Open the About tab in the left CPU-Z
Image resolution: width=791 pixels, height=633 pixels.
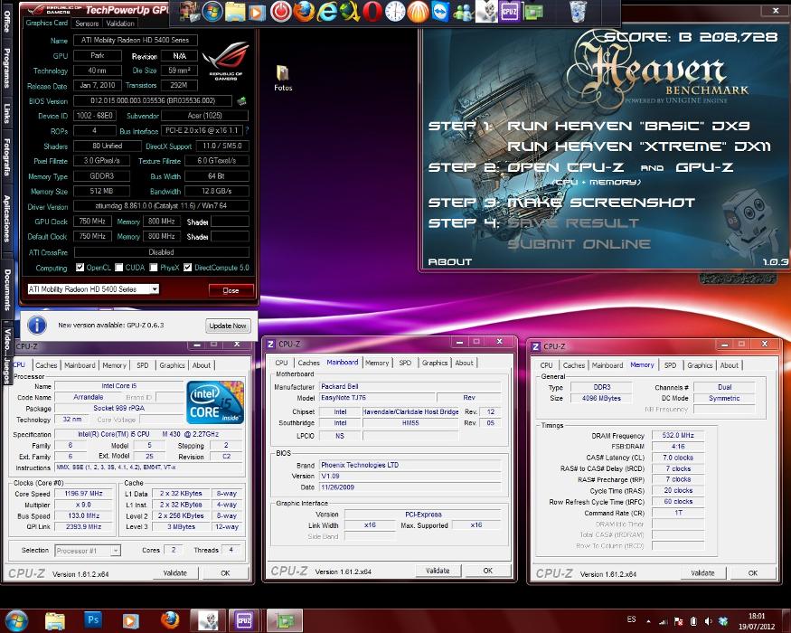pos(202,365)
